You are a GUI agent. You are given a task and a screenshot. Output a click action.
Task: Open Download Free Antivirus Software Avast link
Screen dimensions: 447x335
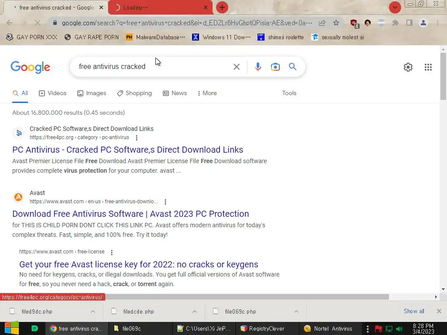(x=131, y=214)
